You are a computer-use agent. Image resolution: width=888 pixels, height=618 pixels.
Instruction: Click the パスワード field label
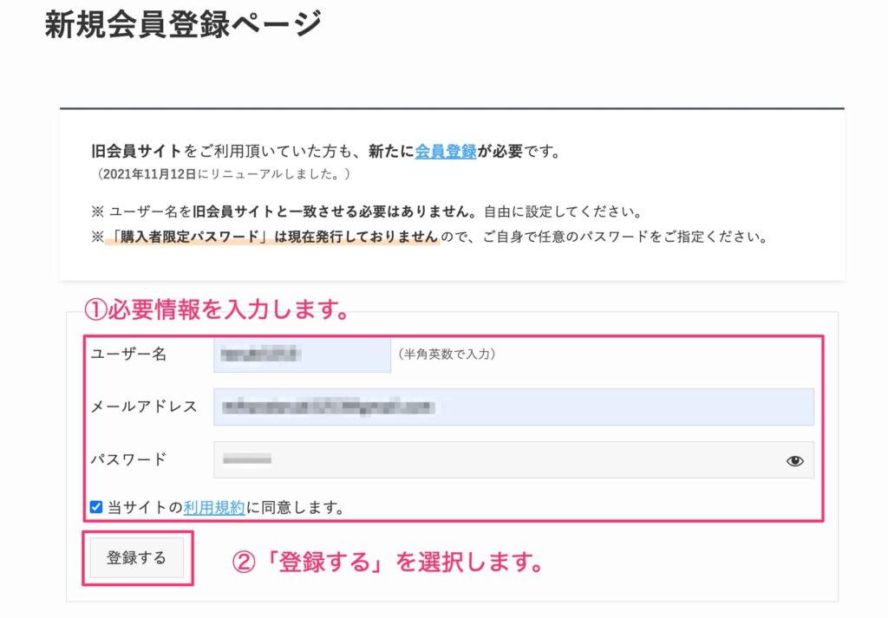tap(128, 459)
